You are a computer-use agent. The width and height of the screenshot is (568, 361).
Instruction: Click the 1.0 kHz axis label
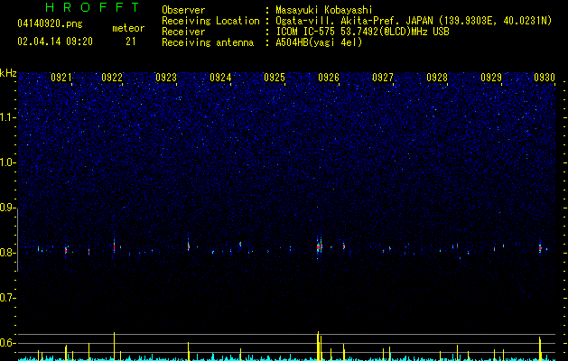tap(7, 162)
